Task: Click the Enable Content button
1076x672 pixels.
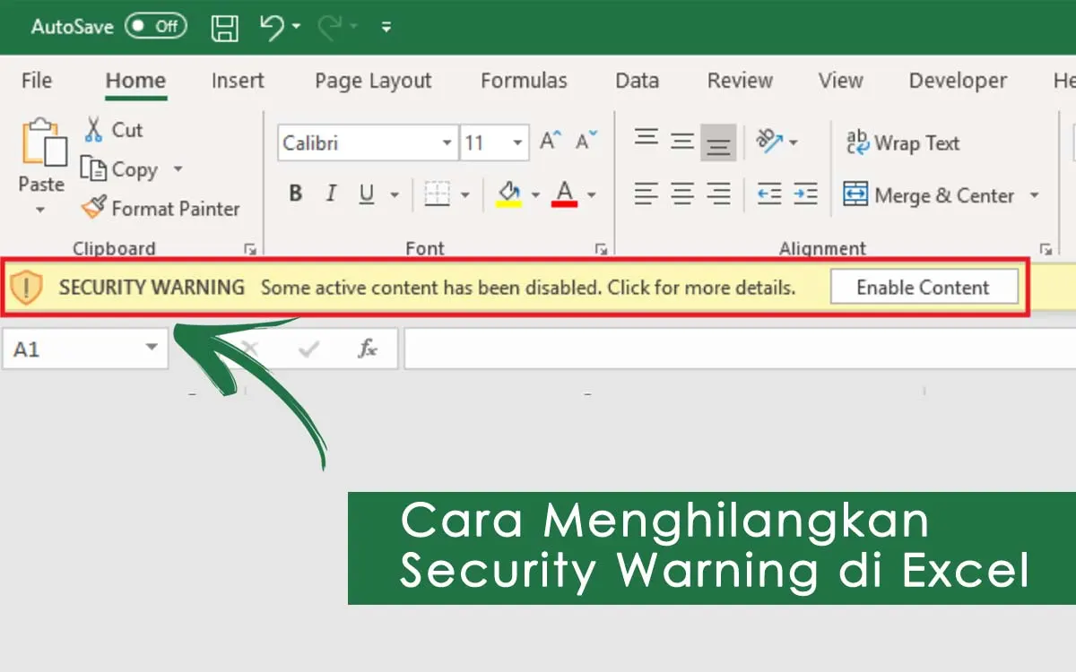Action: [924, 288]
